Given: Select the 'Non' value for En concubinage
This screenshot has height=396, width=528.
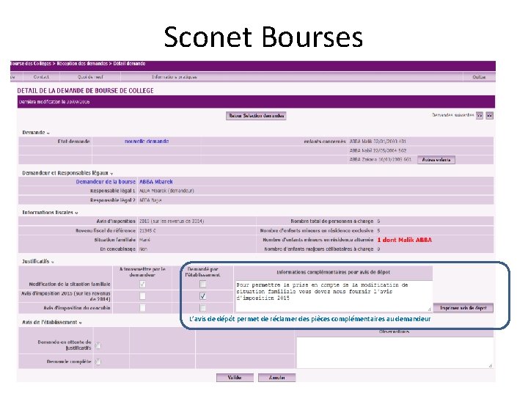Looking at the screenshot, I should (x=143, y=249).
